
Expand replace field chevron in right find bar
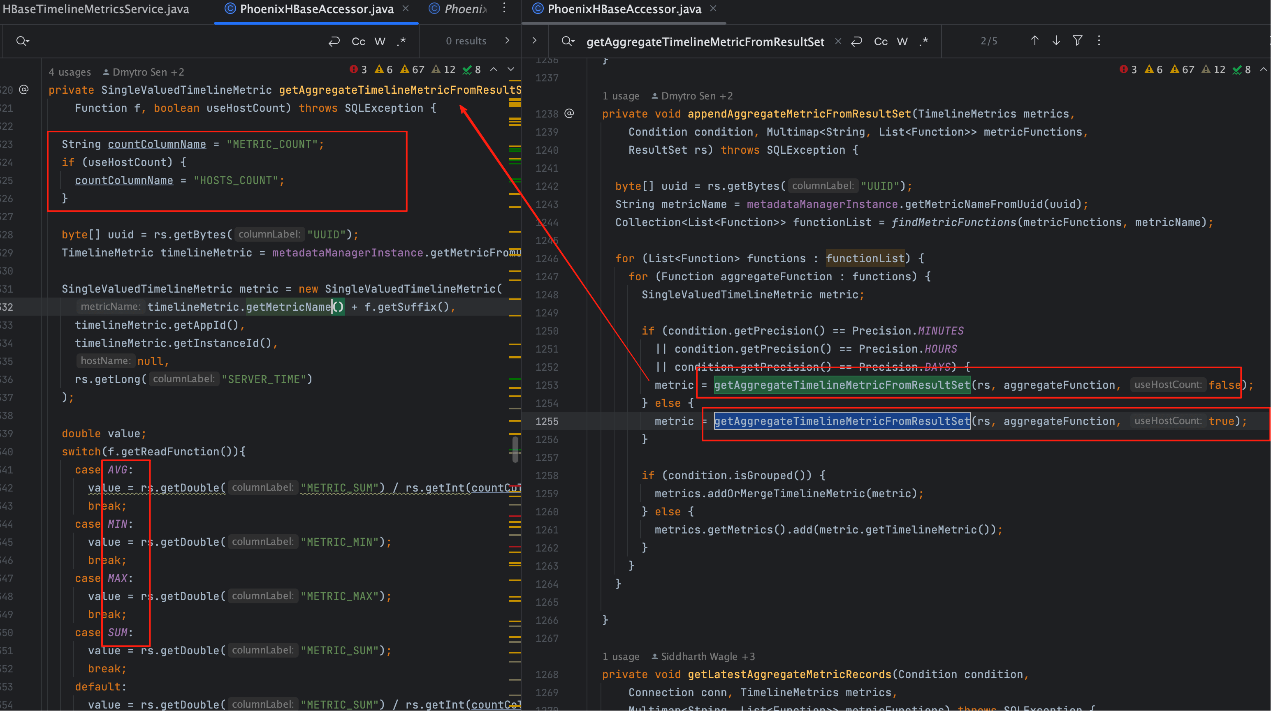click(x=534, y=40)
